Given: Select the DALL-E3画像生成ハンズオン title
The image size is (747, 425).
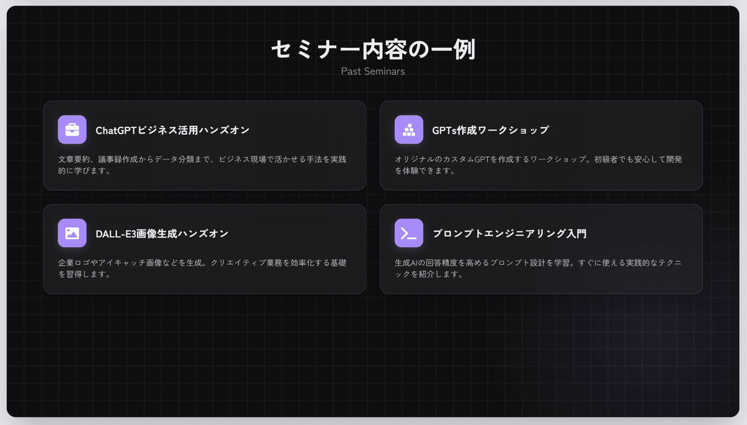Looking at the screenshot, I should pyautogui.click(x=162, y=234).
